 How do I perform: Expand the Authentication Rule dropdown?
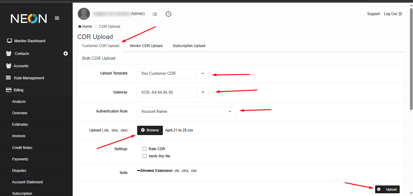tap(230, 111)
